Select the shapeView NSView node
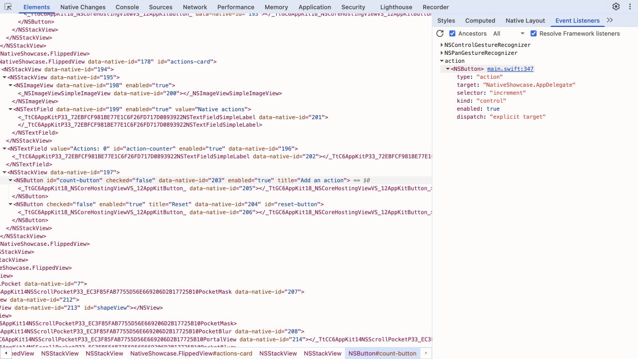The width and height of the screenshot is (638, 359). tap(82, 308)
